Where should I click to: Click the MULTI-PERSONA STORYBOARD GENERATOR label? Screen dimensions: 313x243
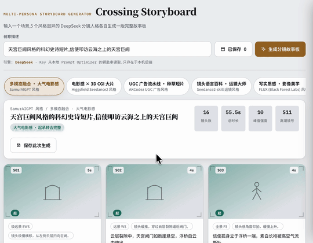coord(48,14)
